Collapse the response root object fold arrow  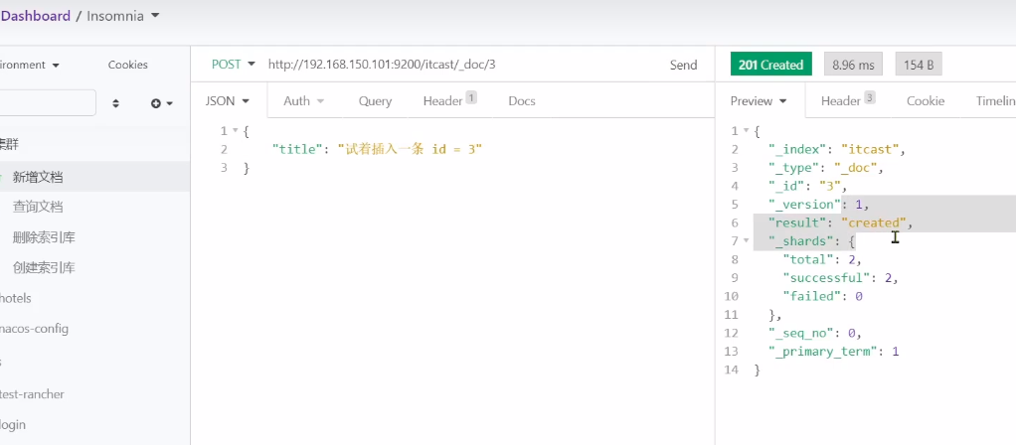point(747,131)
